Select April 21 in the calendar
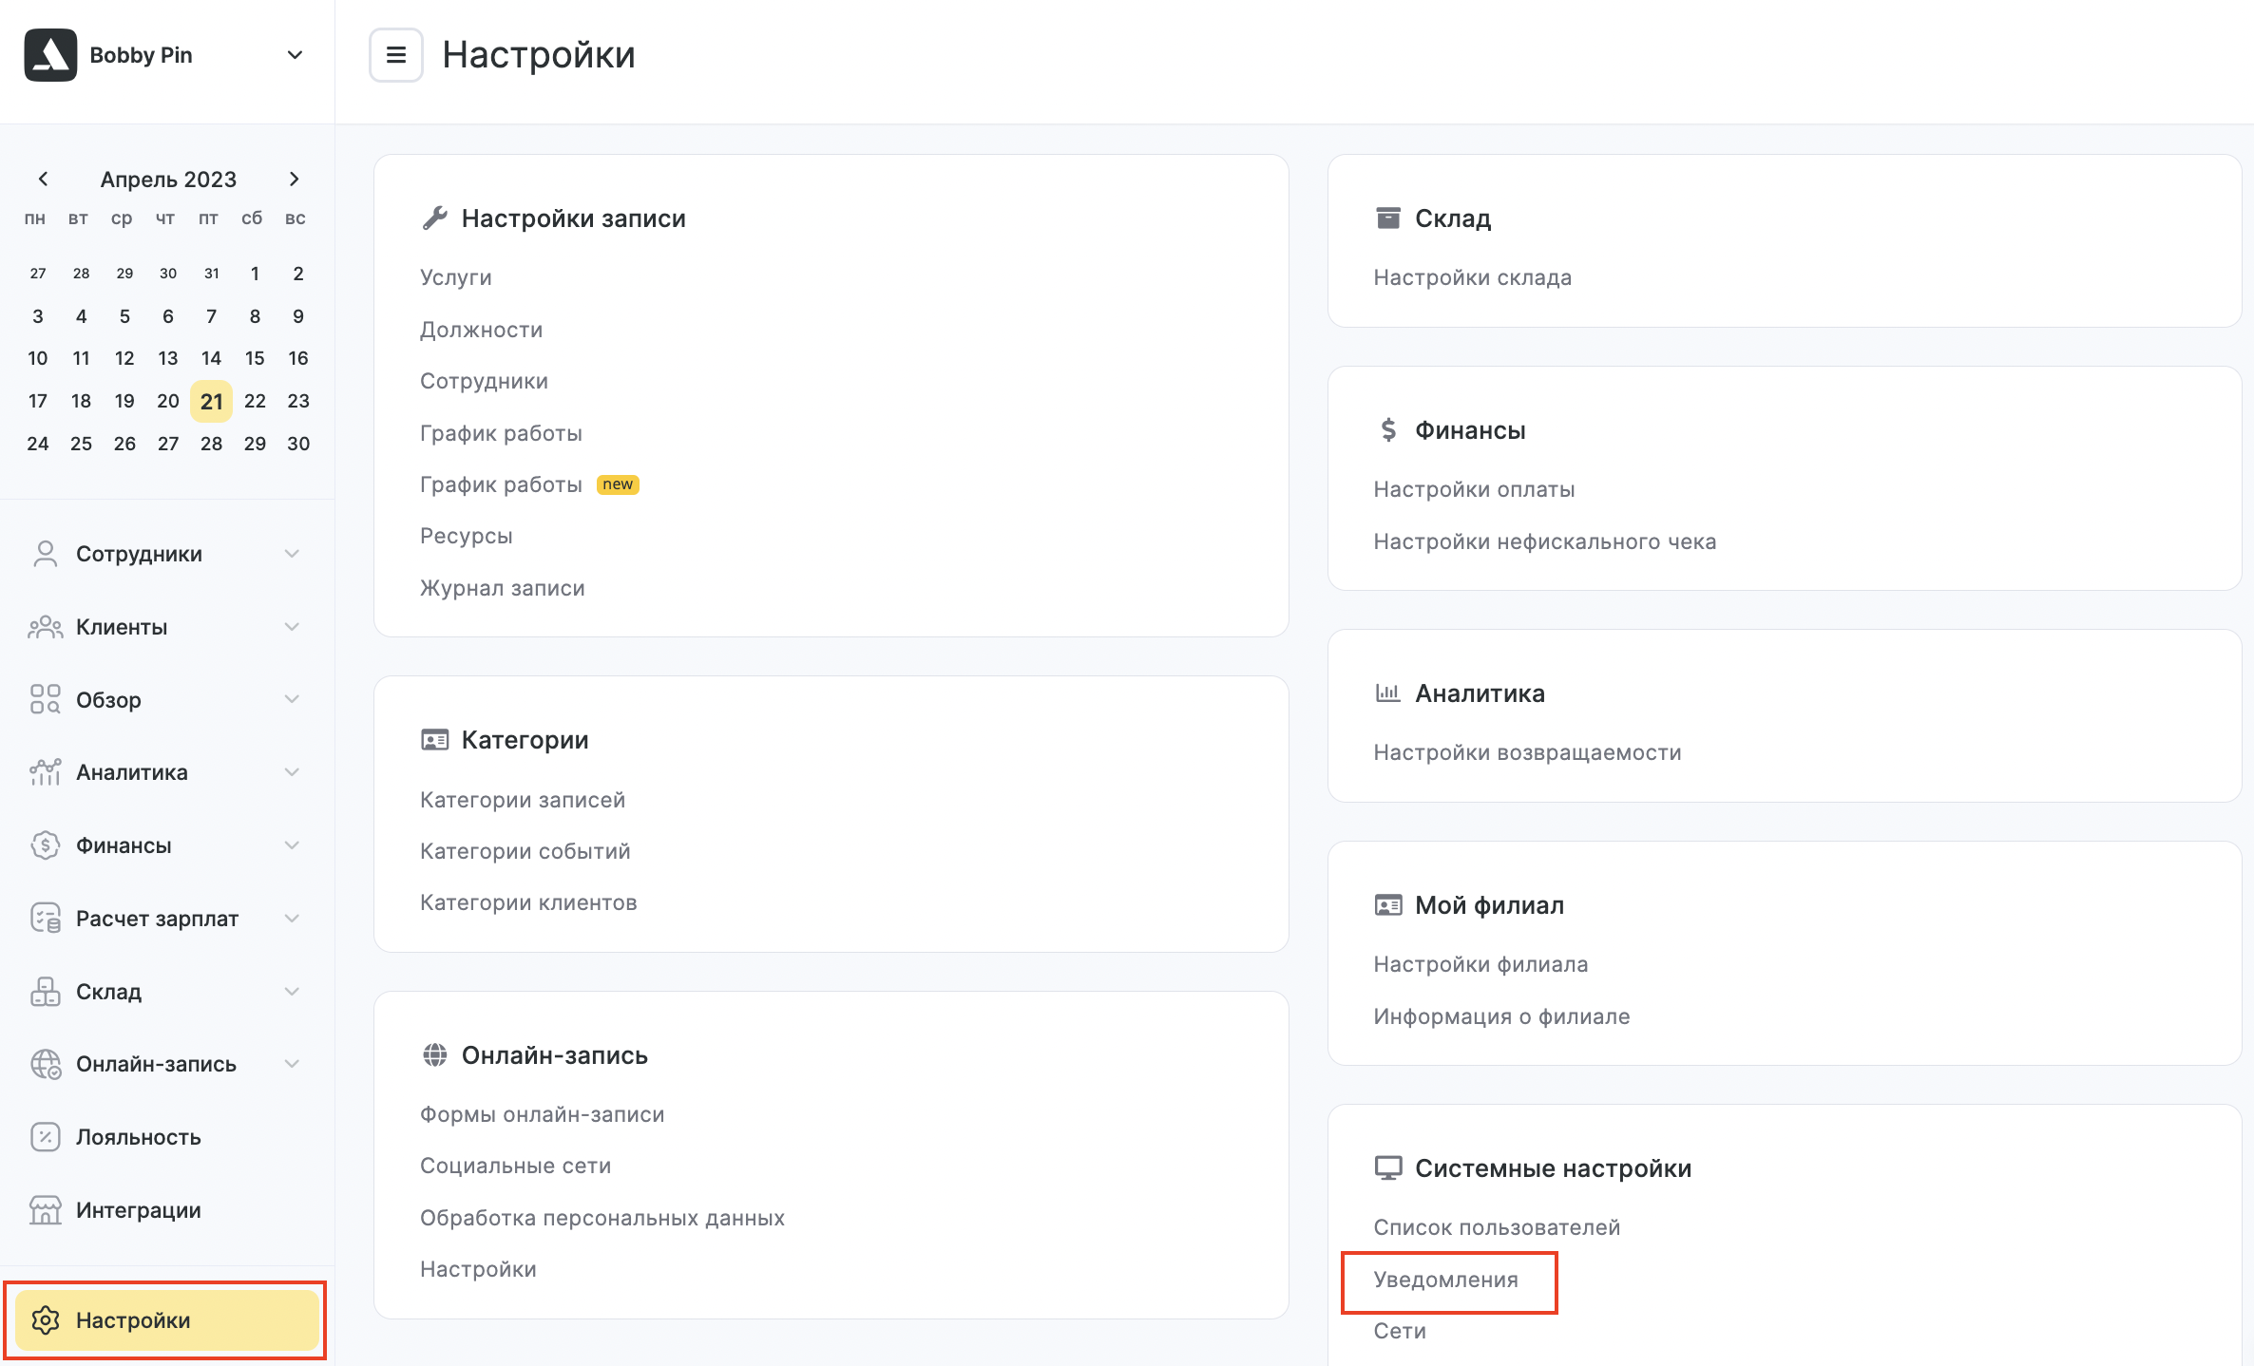This screenshot has height=1366, width=2254. tap(211, 401)
